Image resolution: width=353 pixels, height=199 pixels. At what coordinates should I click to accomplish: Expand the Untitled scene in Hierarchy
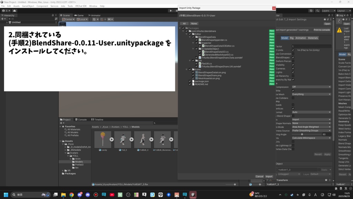[x=7, y=22]
